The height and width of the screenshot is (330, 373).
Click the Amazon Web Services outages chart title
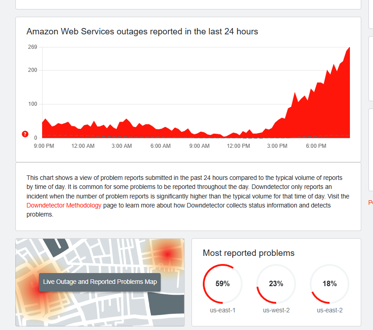[x=142, y=32]
